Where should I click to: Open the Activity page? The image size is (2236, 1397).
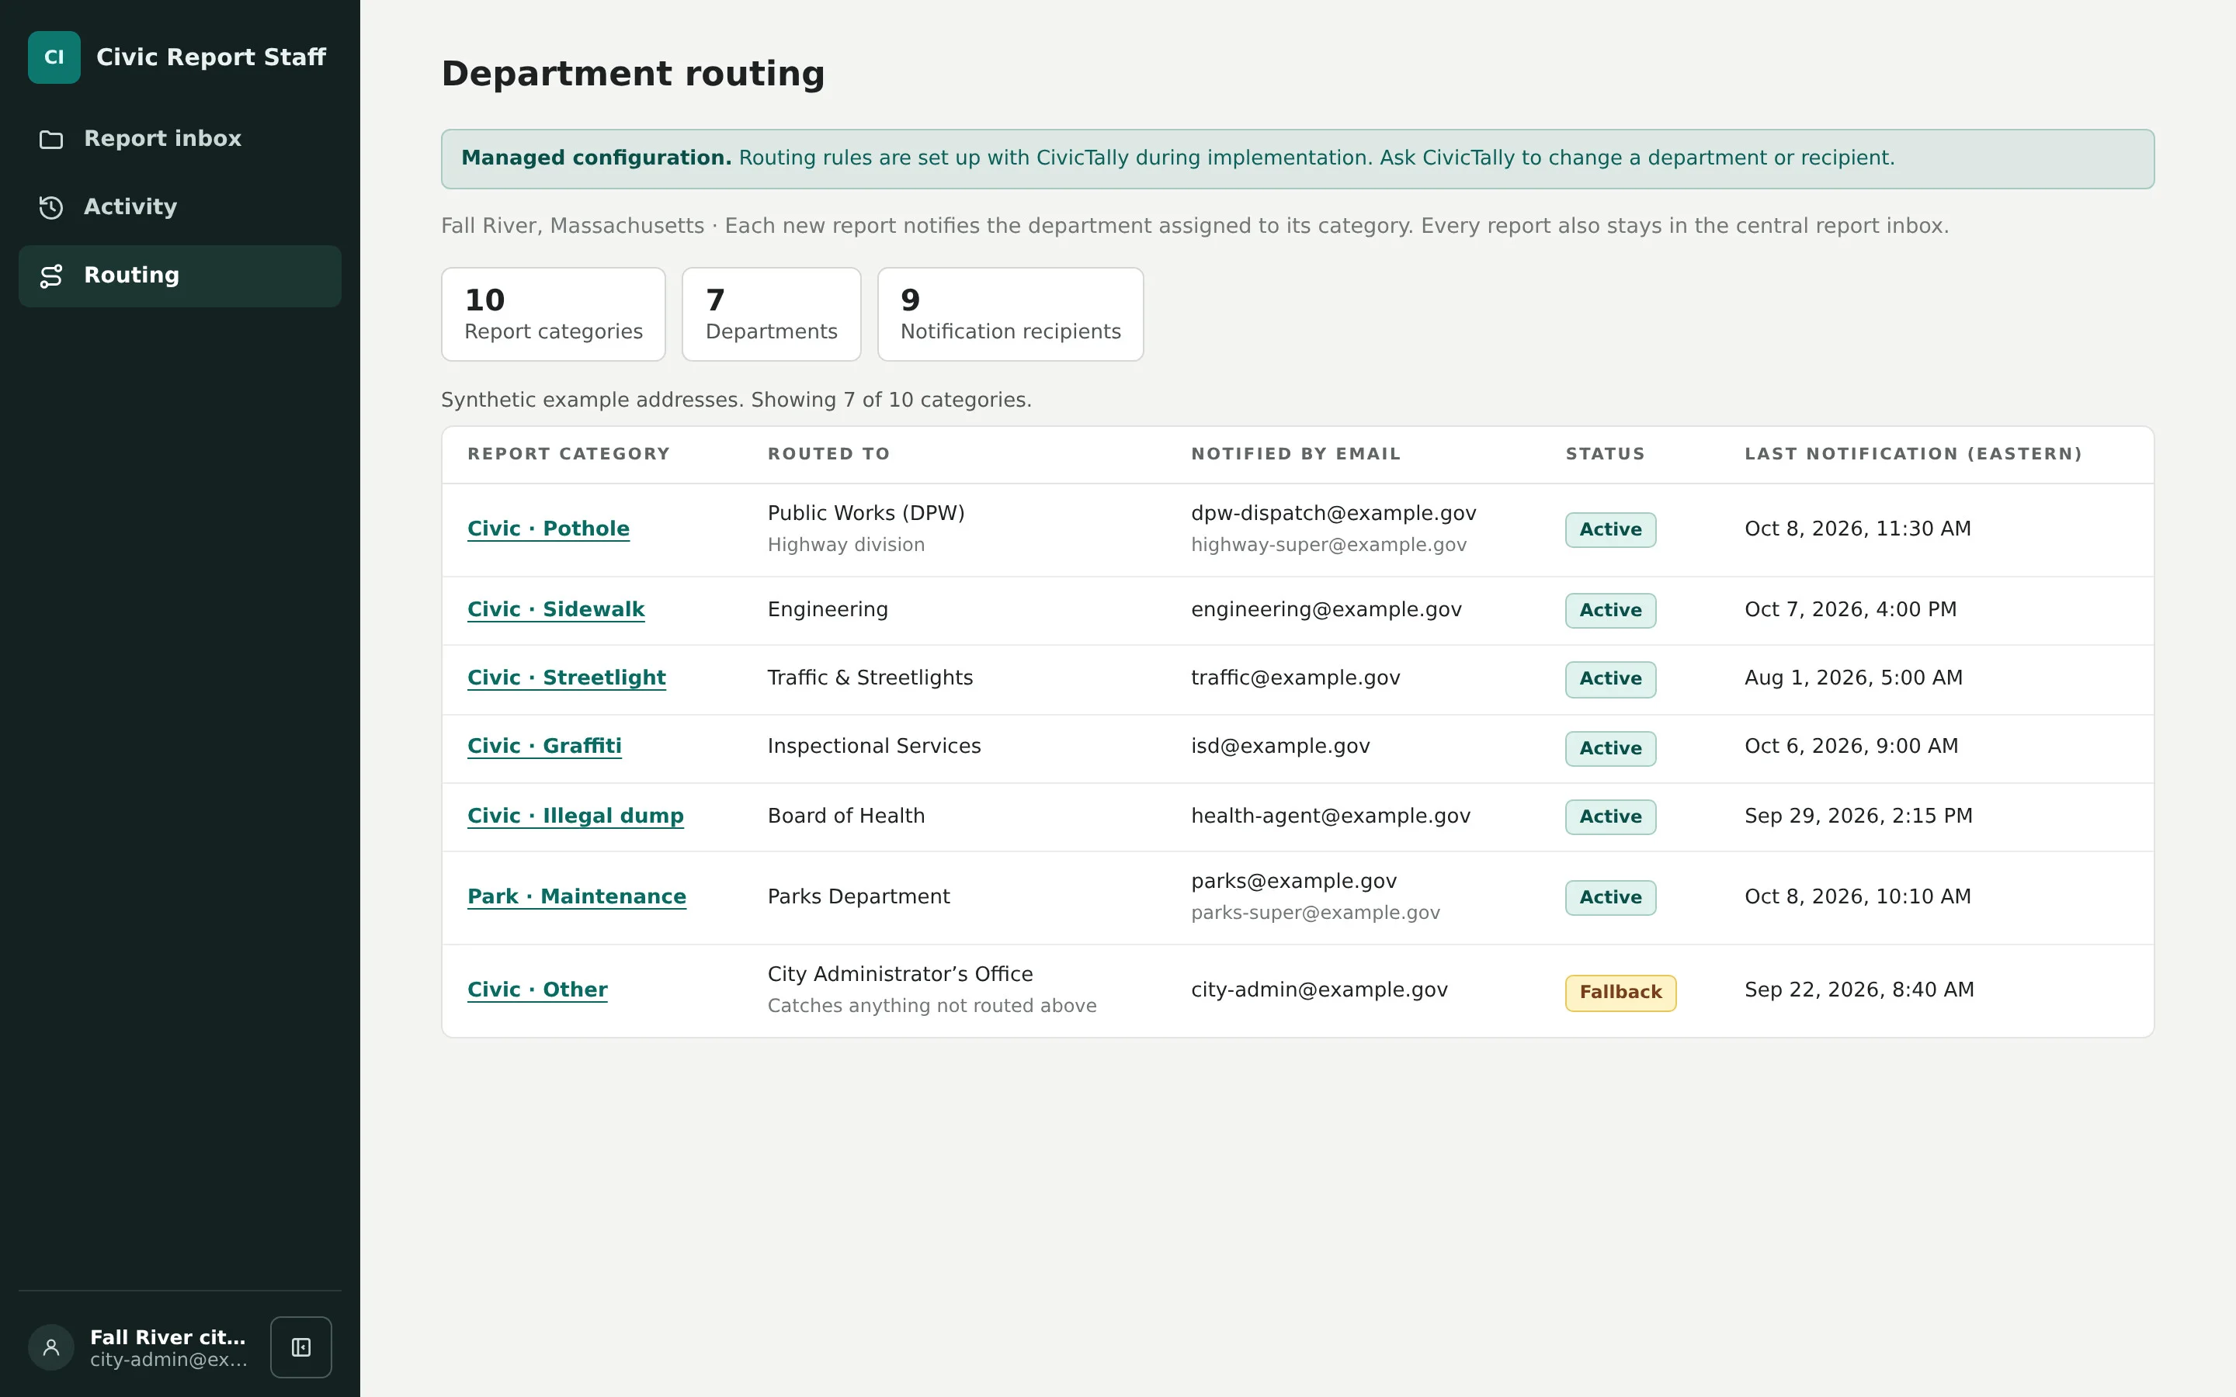180,208
